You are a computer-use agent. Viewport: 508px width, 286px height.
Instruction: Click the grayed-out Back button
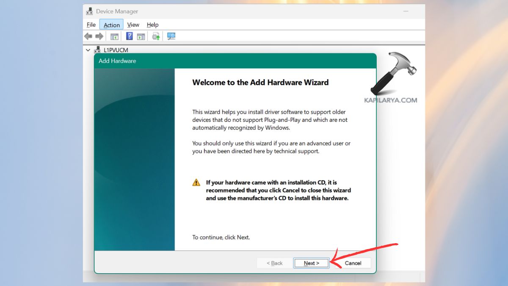[274, 263]
